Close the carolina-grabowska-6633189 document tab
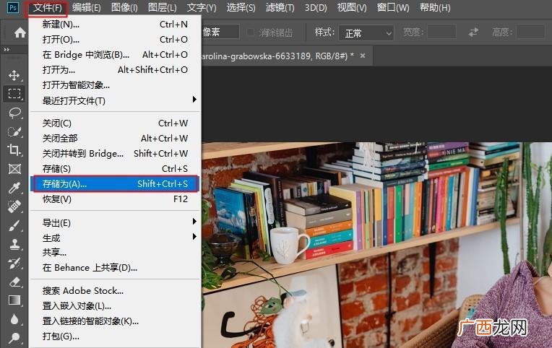The image size is (552, 348). click(x=363, y=56)
